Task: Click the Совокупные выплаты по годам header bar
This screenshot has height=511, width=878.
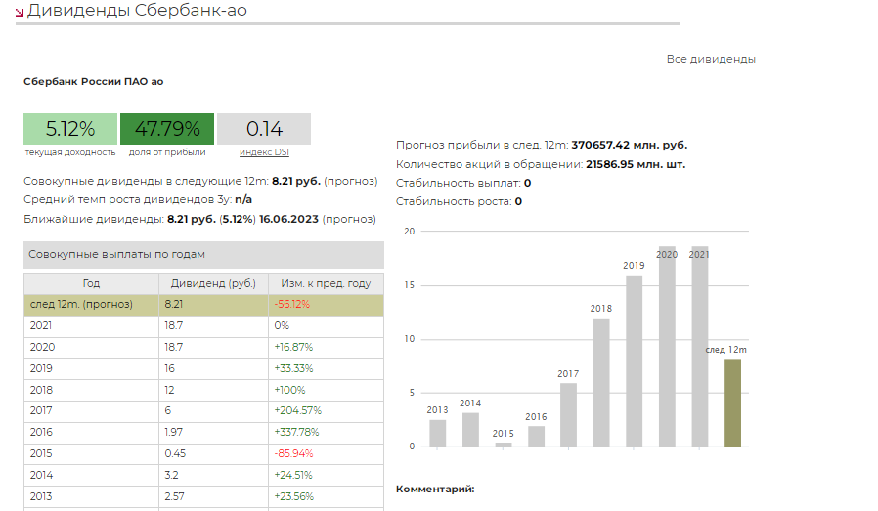Action: [203, 255]
